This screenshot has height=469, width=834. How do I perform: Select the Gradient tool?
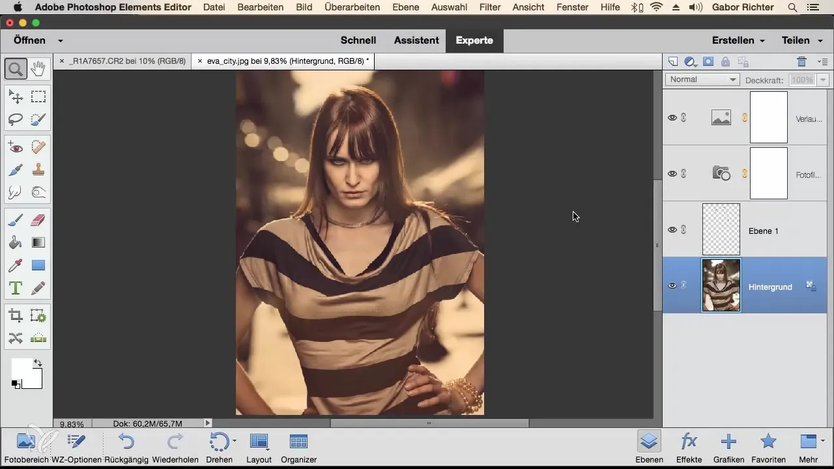pos(38,243)
